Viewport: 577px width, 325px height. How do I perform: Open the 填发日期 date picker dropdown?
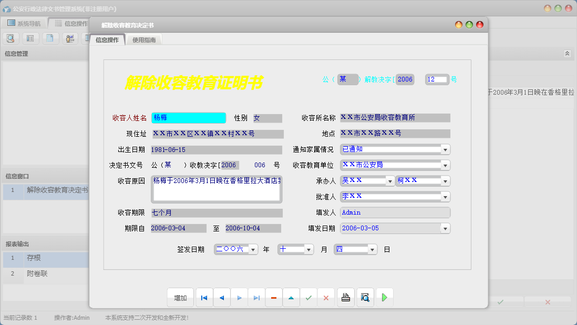445,229
